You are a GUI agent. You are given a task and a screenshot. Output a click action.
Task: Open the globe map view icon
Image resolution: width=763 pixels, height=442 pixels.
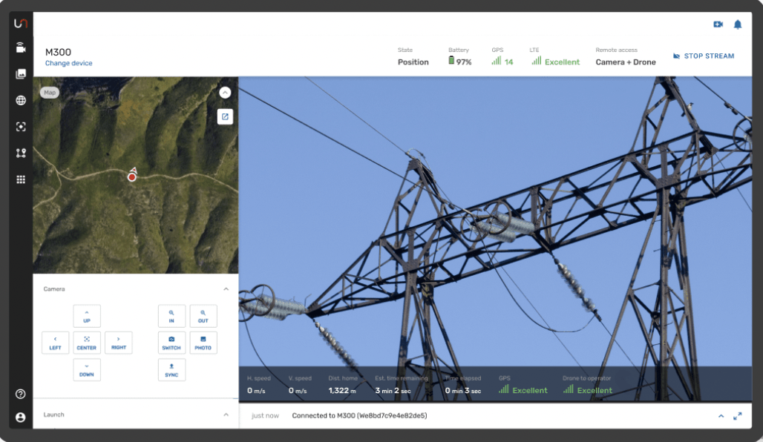pos(21,101)
